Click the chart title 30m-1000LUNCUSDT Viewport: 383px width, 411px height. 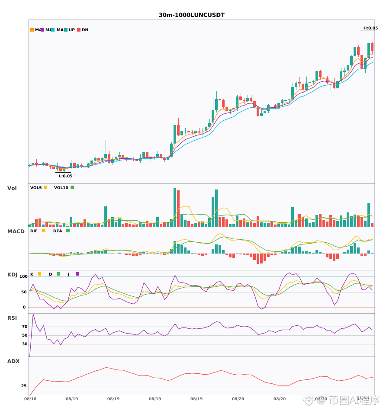(x=192, y=15)
